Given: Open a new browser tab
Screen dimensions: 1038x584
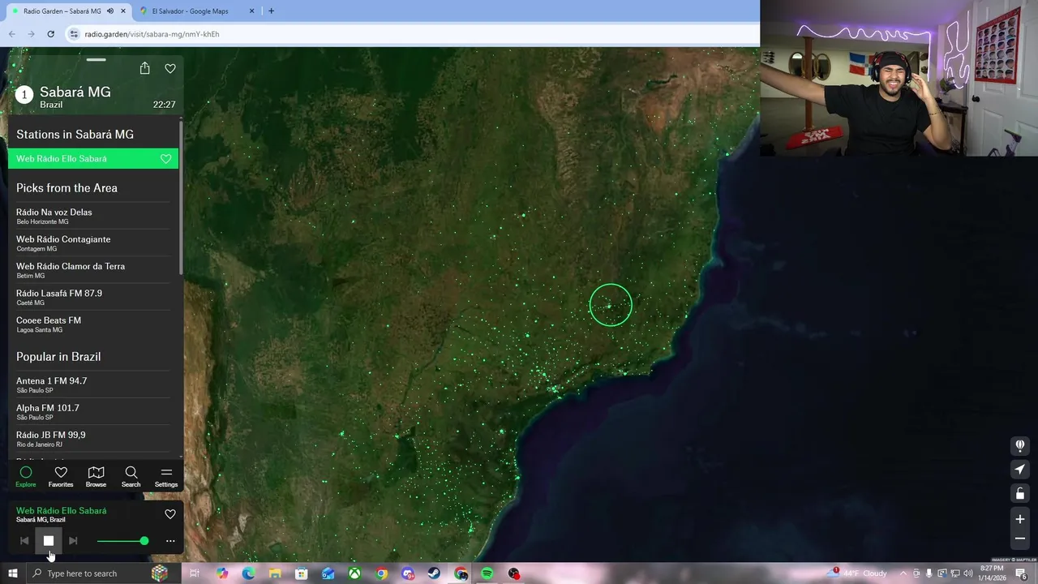Looking at the screenshot, I should click(x=271, y=11).
